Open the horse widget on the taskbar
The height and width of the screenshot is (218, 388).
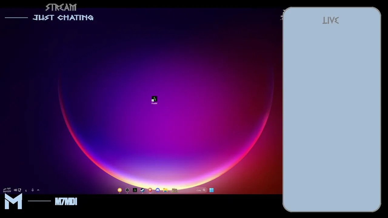(175, 190)
